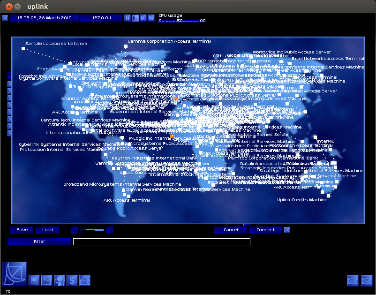This screenshot has width=376, height=295.
Task: Open the agent status person icon
Action: tap(60, 280)
